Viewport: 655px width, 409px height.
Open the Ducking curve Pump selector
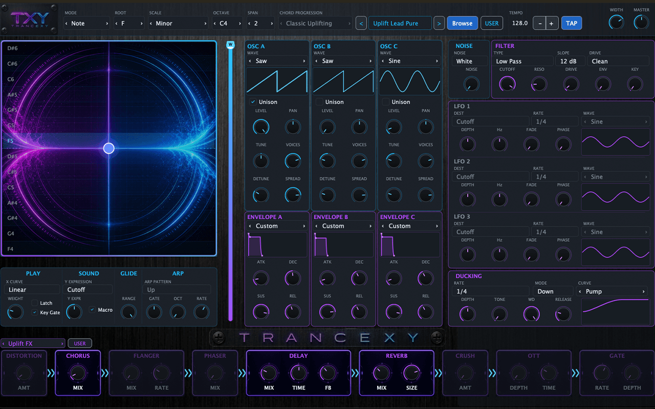(x=612, y=291)
